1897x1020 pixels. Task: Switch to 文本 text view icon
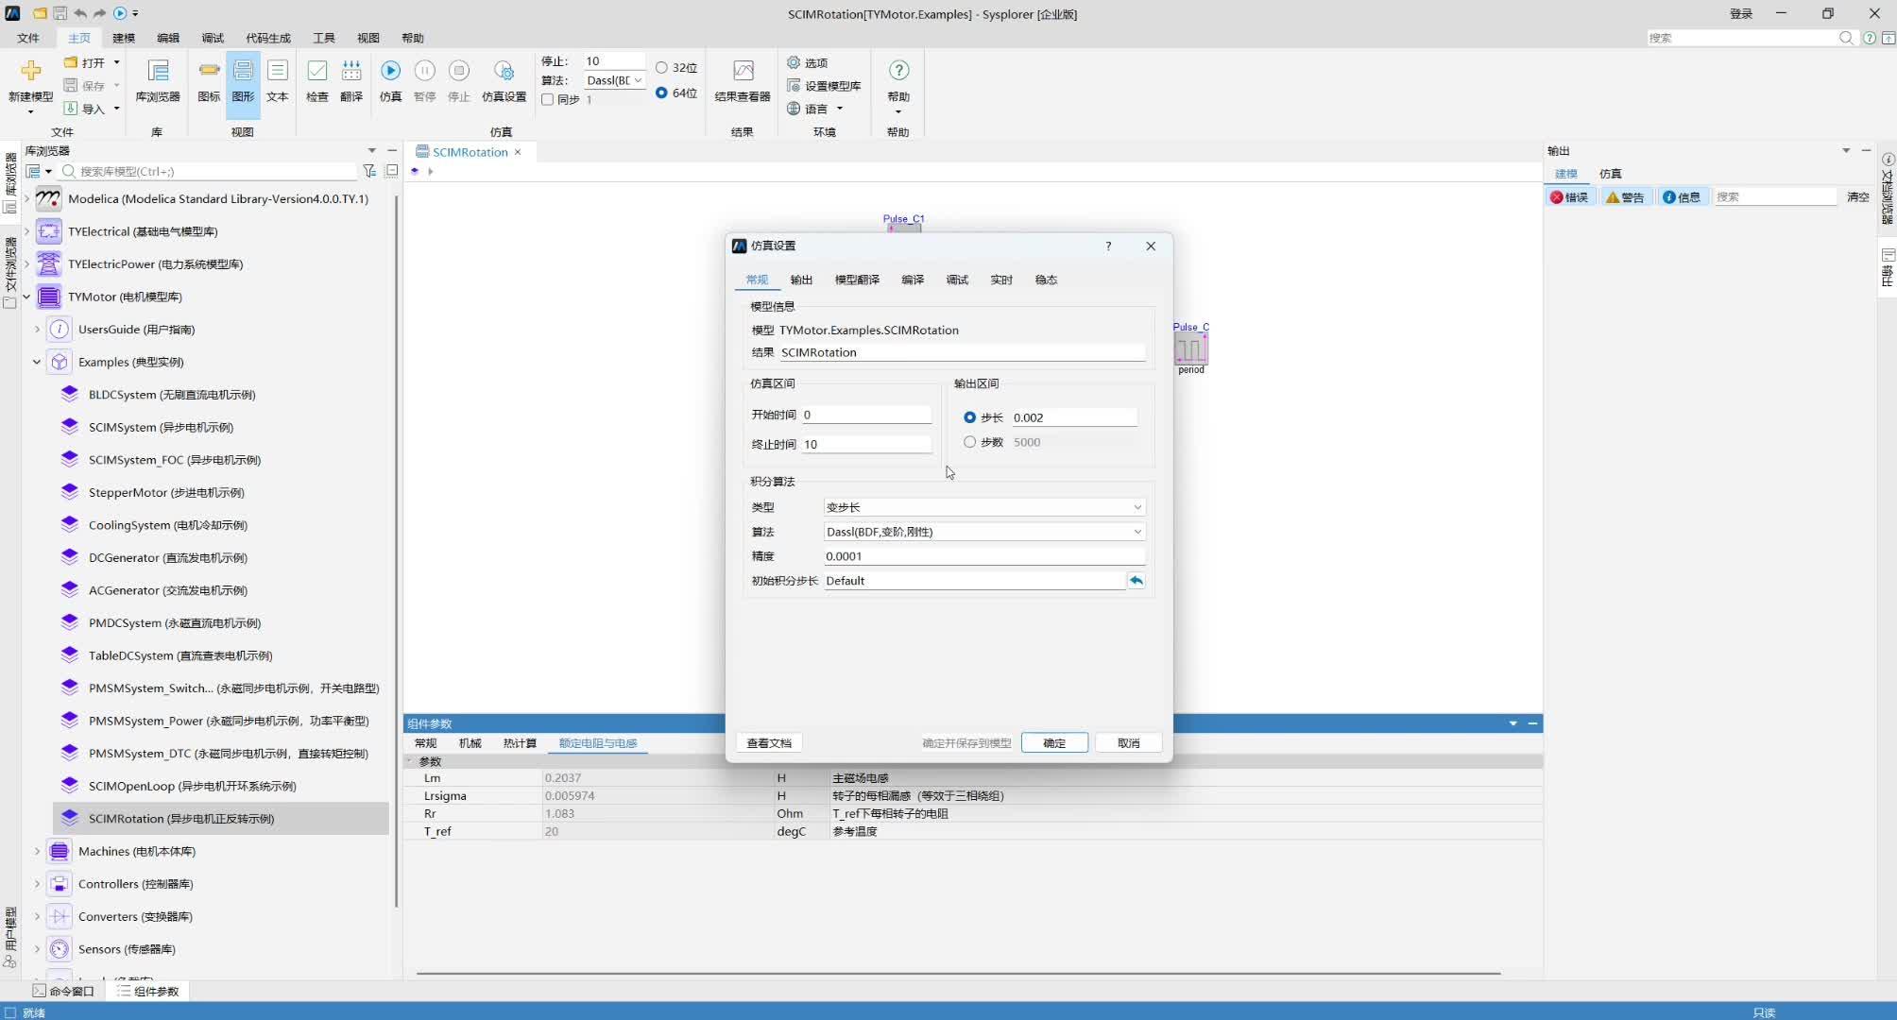pyautogui.click(x=277, y=72)
